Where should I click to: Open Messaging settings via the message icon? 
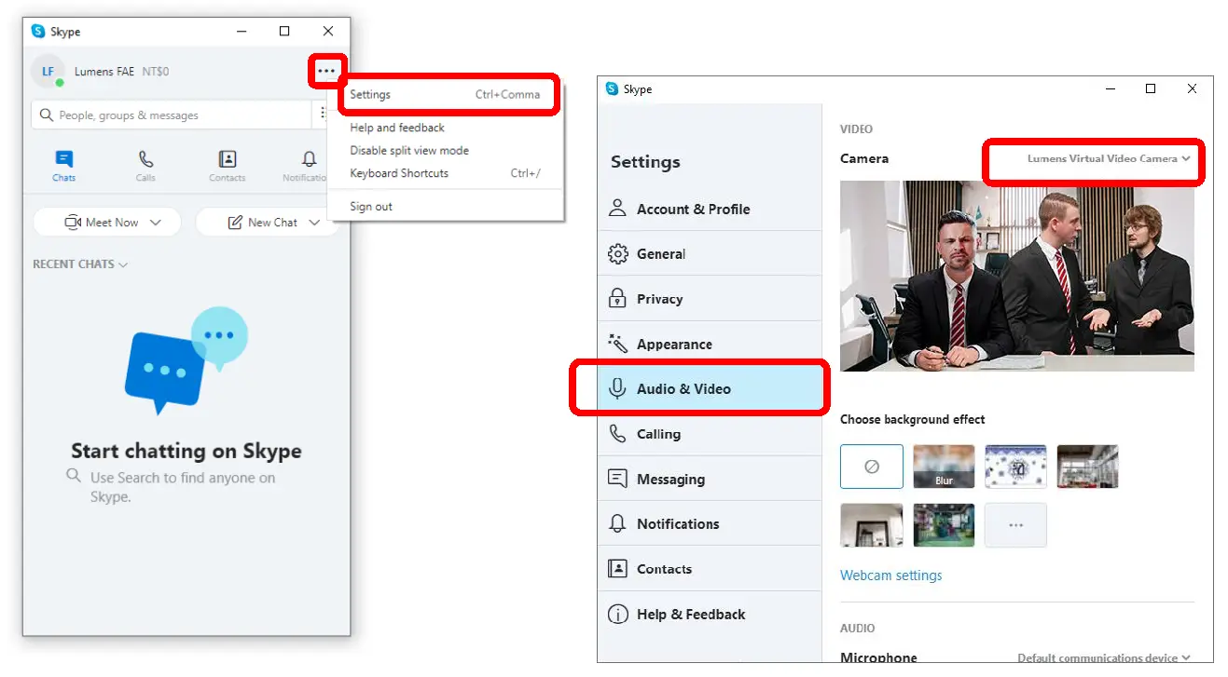[617, 479]
